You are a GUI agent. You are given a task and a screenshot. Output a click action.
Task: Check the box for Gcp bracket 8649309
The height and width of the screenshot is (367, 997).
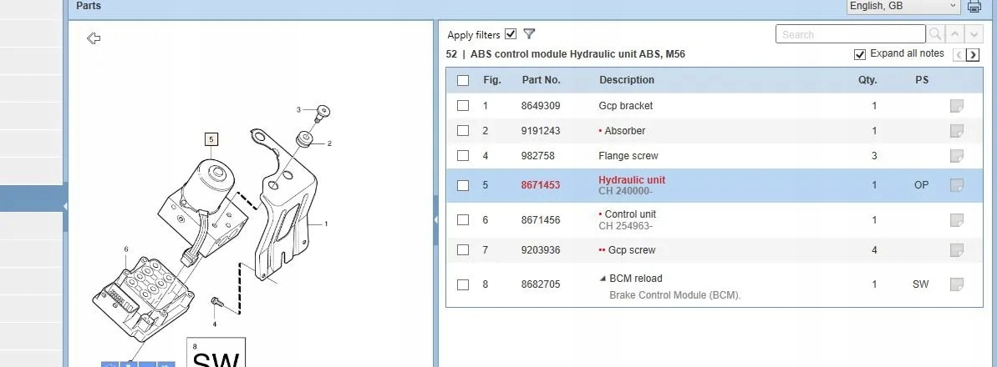463,106
